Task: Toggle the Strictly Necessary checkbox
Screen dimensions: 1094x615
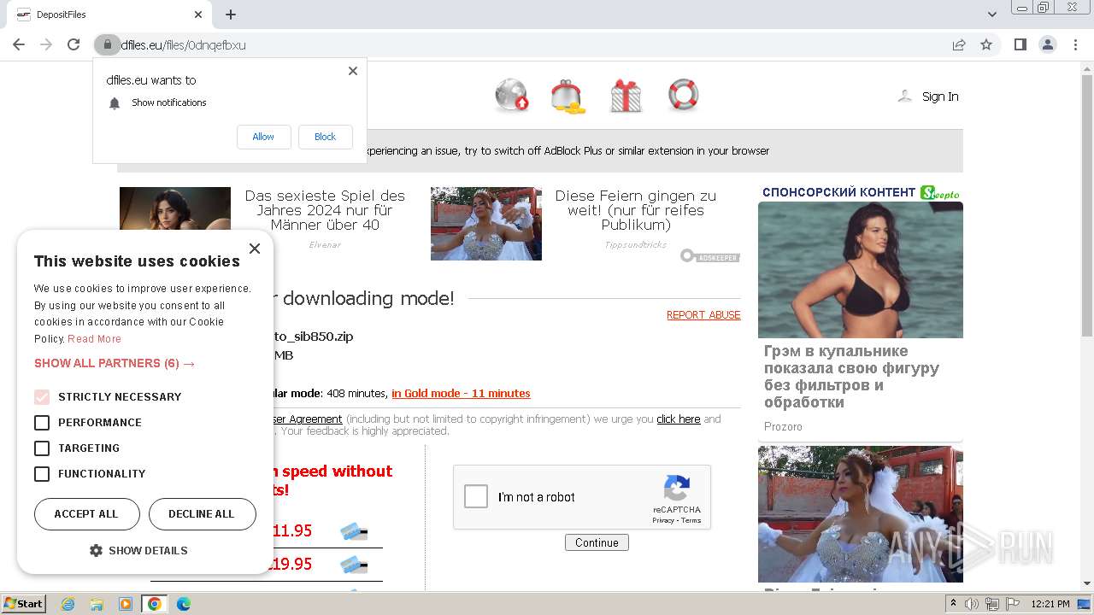Action: pos(42,397)
